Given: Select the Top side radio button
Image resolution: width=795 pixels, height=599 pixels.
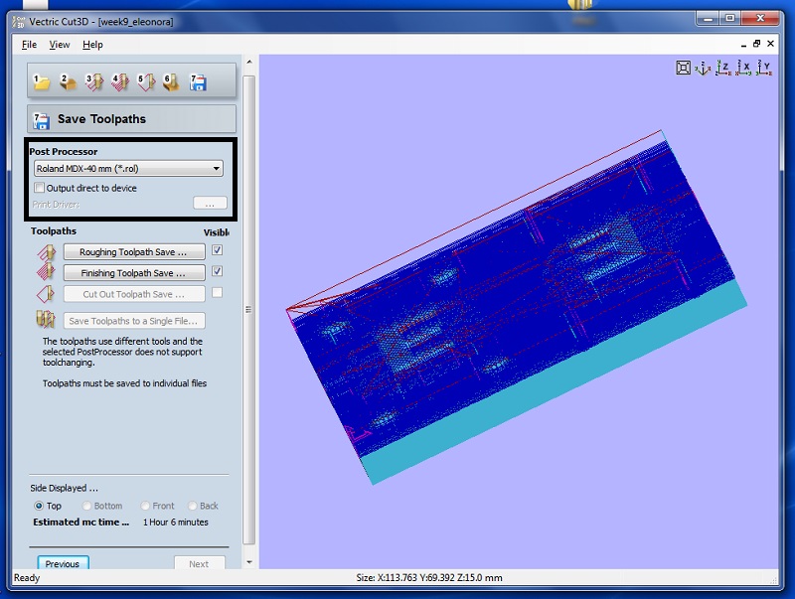Looking at the screenshot, I should coord(39,506).
